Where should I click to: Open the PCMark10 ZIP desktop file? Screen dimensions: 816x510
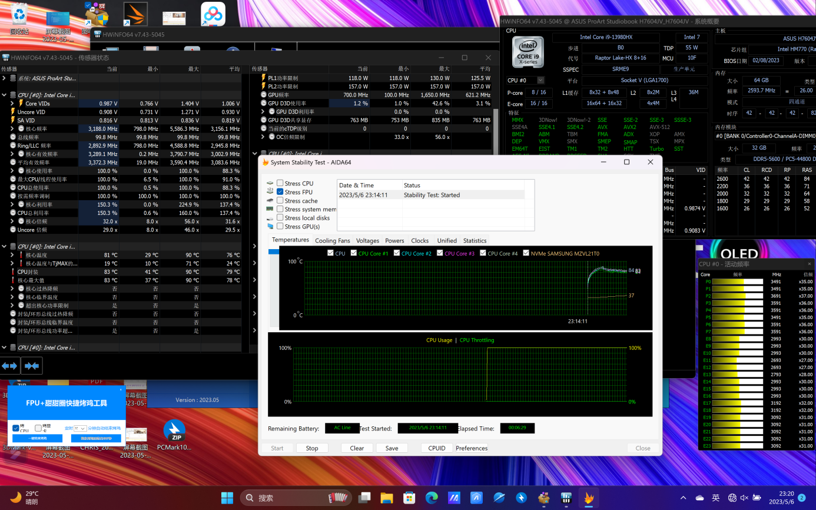point(174,435)
